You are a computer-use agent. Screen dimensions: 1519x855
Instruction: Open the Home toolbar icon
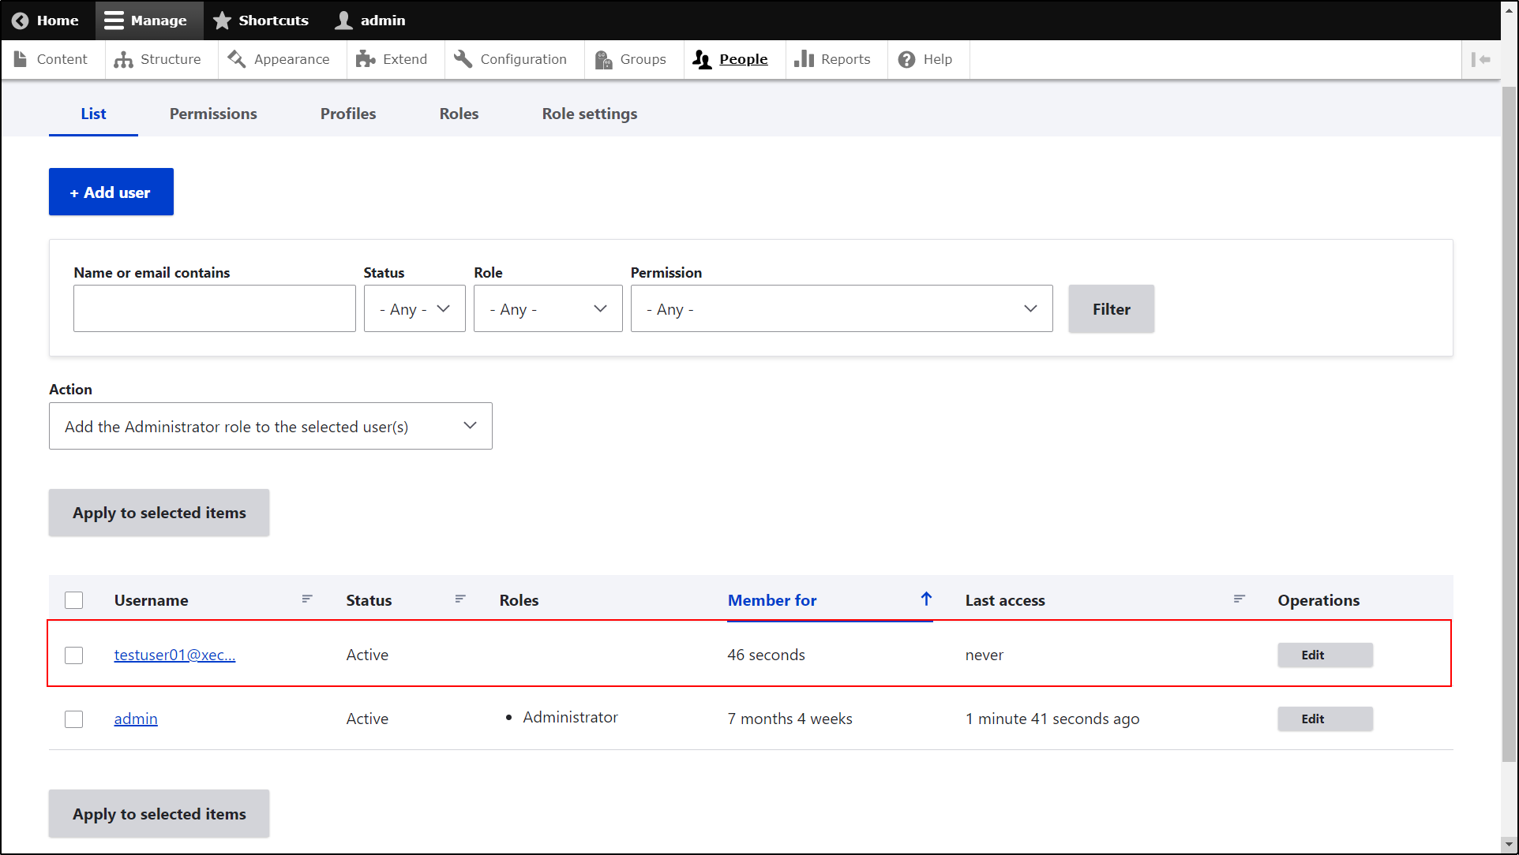tap(20, 20)
